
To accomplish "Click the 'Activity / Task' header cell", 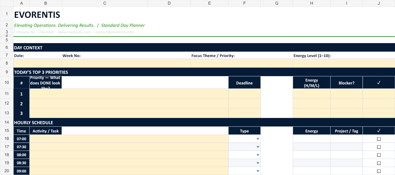I will tap(46, 131).
